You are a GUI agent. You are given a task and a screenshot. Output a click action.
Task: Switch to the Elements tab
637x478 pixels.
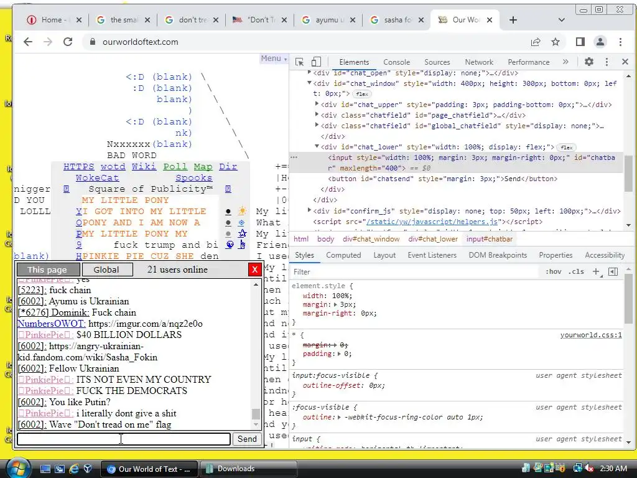coord(354,62)
